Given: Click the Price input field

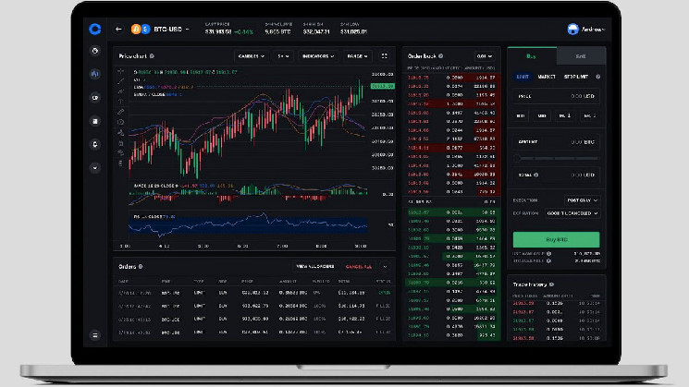Looking at the screenshot, I should coord(557,96).
